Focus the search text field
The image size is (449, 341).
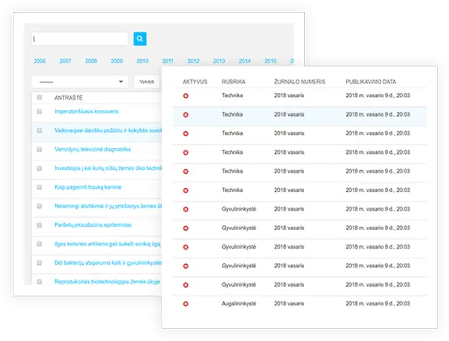[x=80, y=39]
